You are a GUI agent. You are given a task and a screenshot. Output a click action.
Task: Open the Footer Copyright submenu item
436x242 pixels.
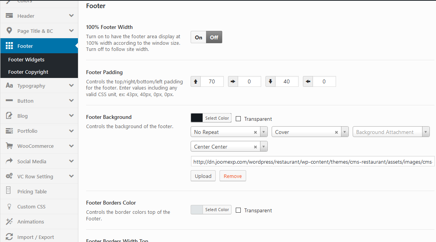point(28,72)
